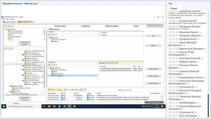
Task: Click Редактировать under the device tree
Action: click(x=25, y=98)
